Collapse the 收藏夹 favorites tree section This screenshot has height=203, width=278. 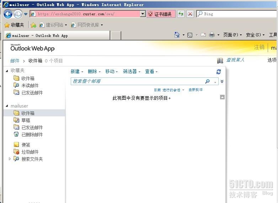[x=7, y=71]
